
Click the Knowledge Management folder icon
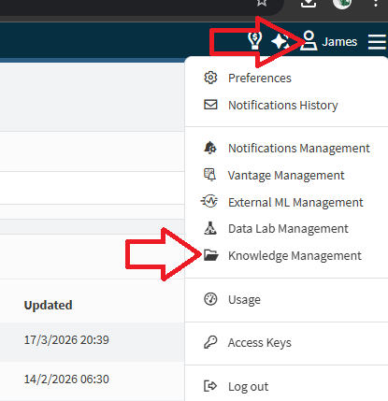click(x=211, y=255)
